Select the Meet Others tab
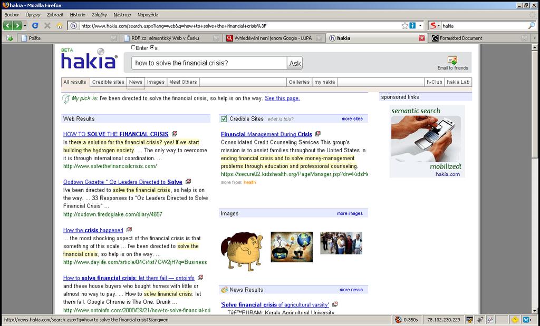The height and width of the screenshot is (326, 540). click(183, 82)
